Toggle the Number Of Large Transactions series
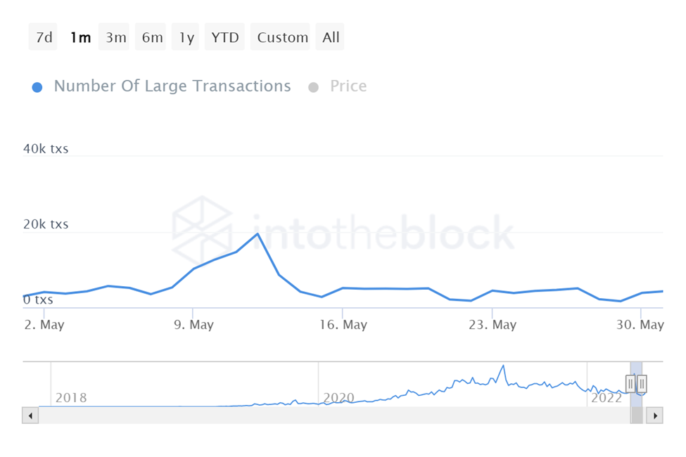Screen dimensions: 686x457 pyautogui.click(x=172, y=86)
